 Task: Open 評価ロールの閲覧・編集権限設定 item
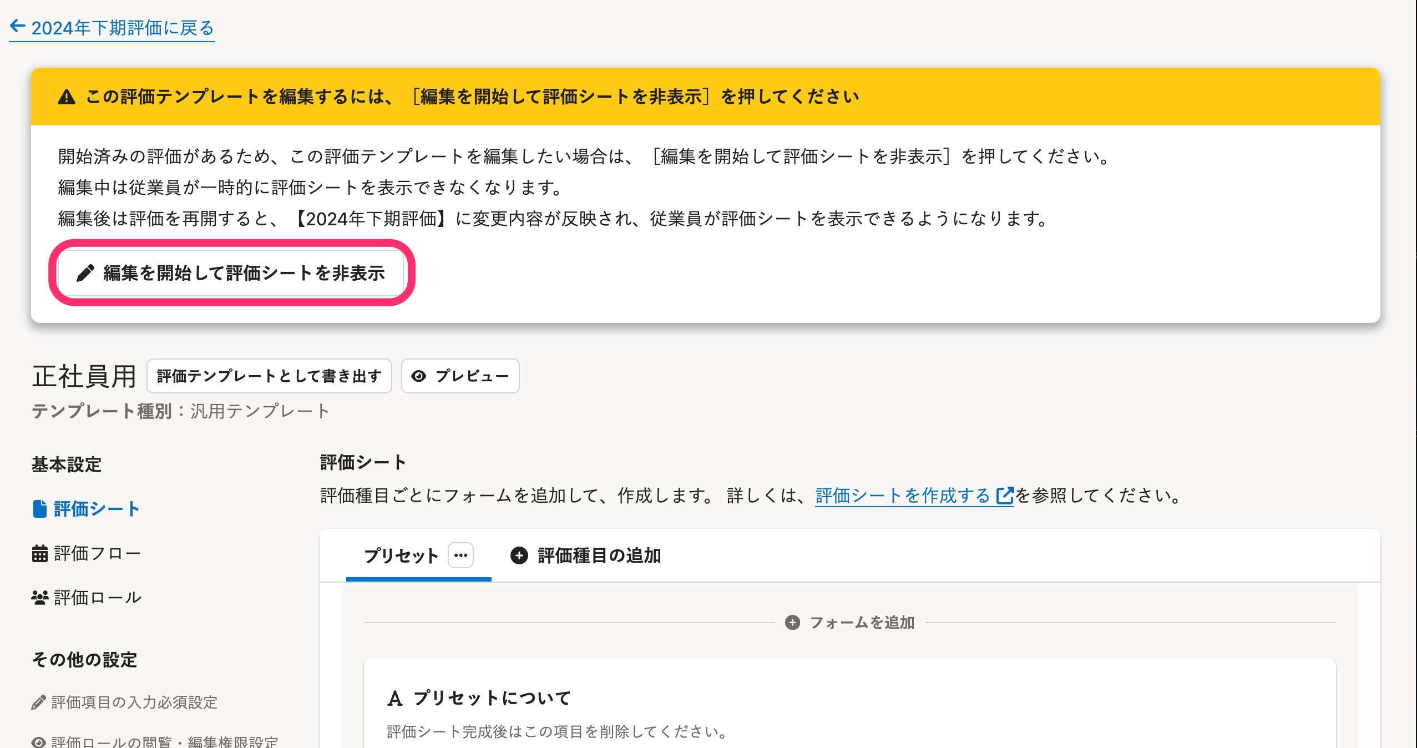click(164, 741)
